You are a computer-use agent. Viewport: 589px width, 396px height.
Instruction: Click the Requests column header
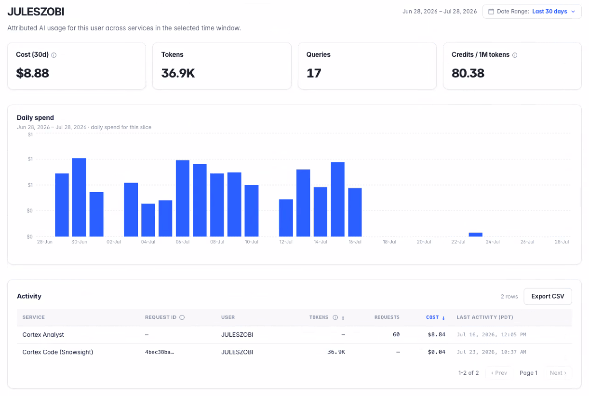click(387, 317)
